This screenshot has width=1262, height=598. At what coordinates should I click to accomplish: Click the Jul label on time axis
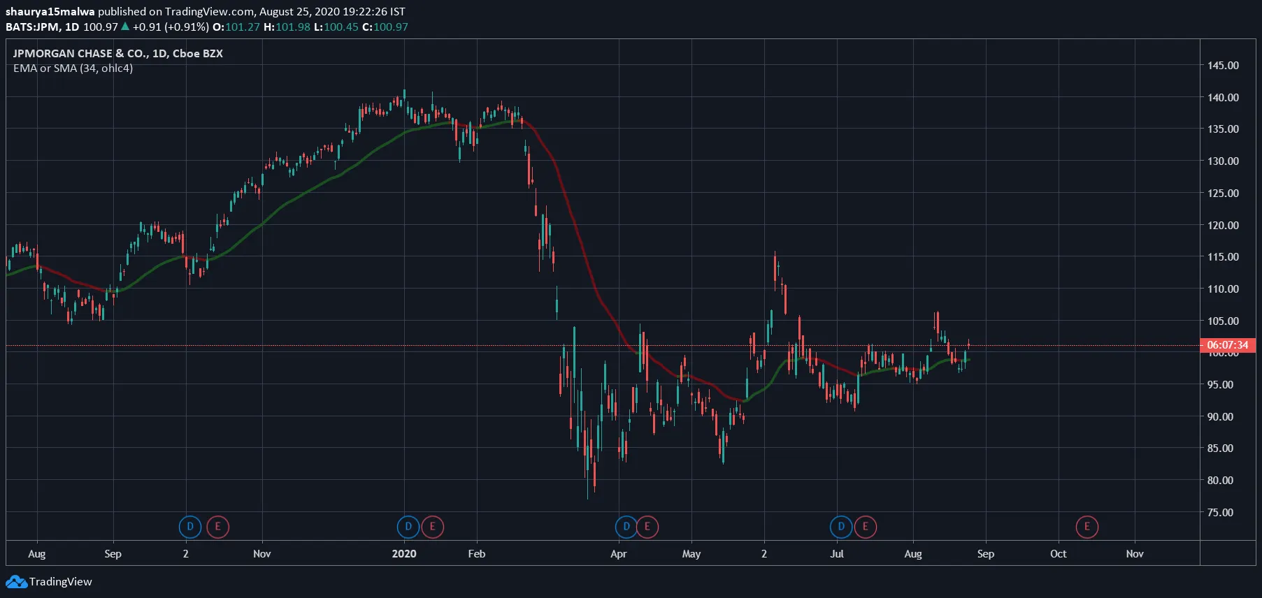[x=837, y=553]
